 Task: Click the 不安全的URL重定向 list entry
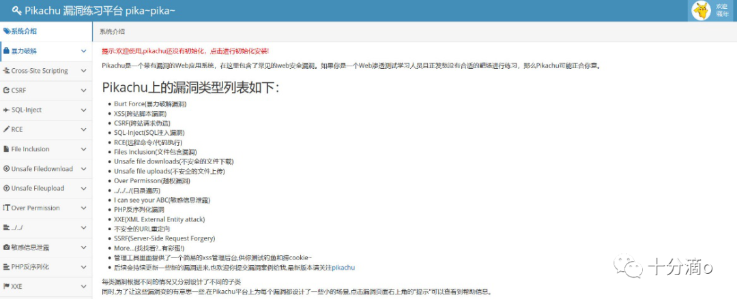pos(143,229)
